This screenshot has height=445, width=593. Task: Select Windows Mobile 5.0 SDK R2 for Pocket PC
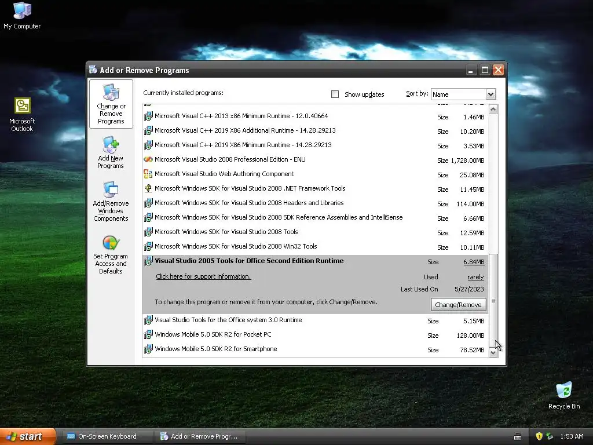315,334
